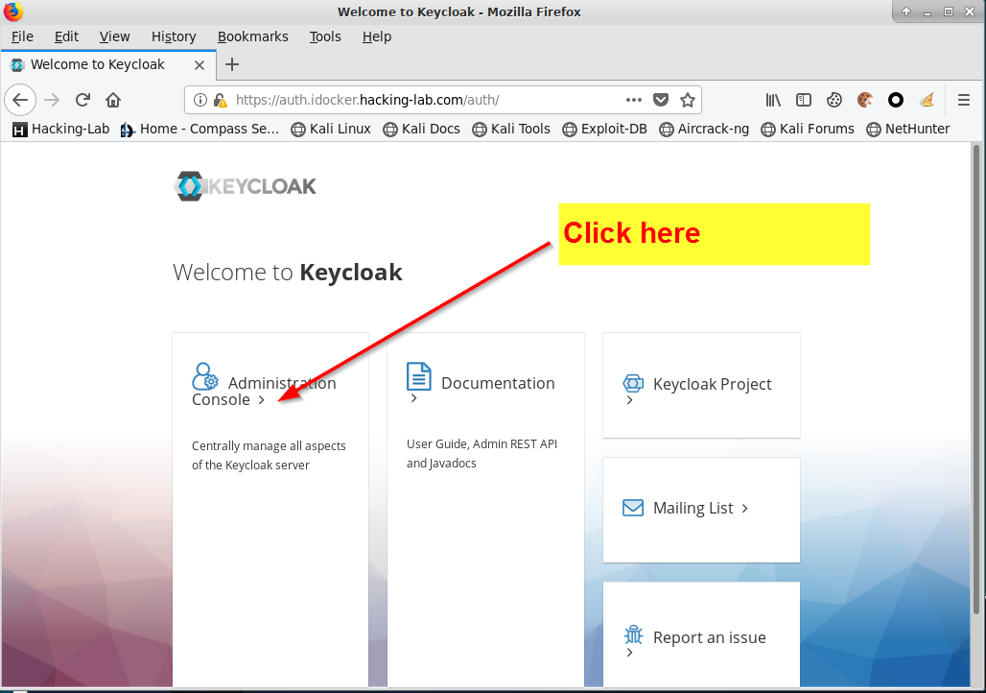Close the Welcome to Keycloak tab
This screenshot has height=693, width=986.
coord(200,65)
